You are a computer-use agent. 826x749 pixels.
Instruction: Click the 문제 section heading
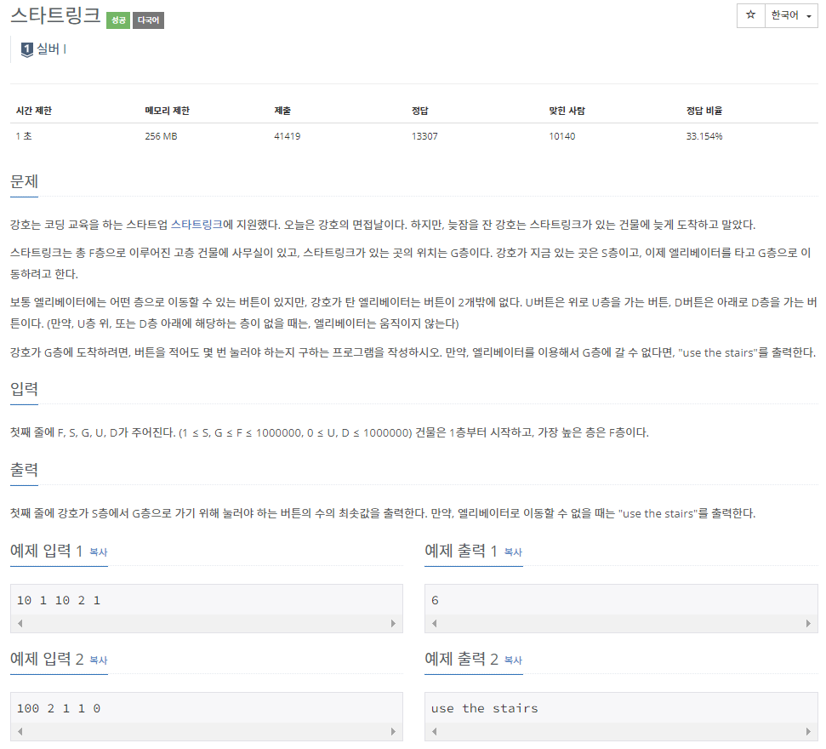click(24, 182)
